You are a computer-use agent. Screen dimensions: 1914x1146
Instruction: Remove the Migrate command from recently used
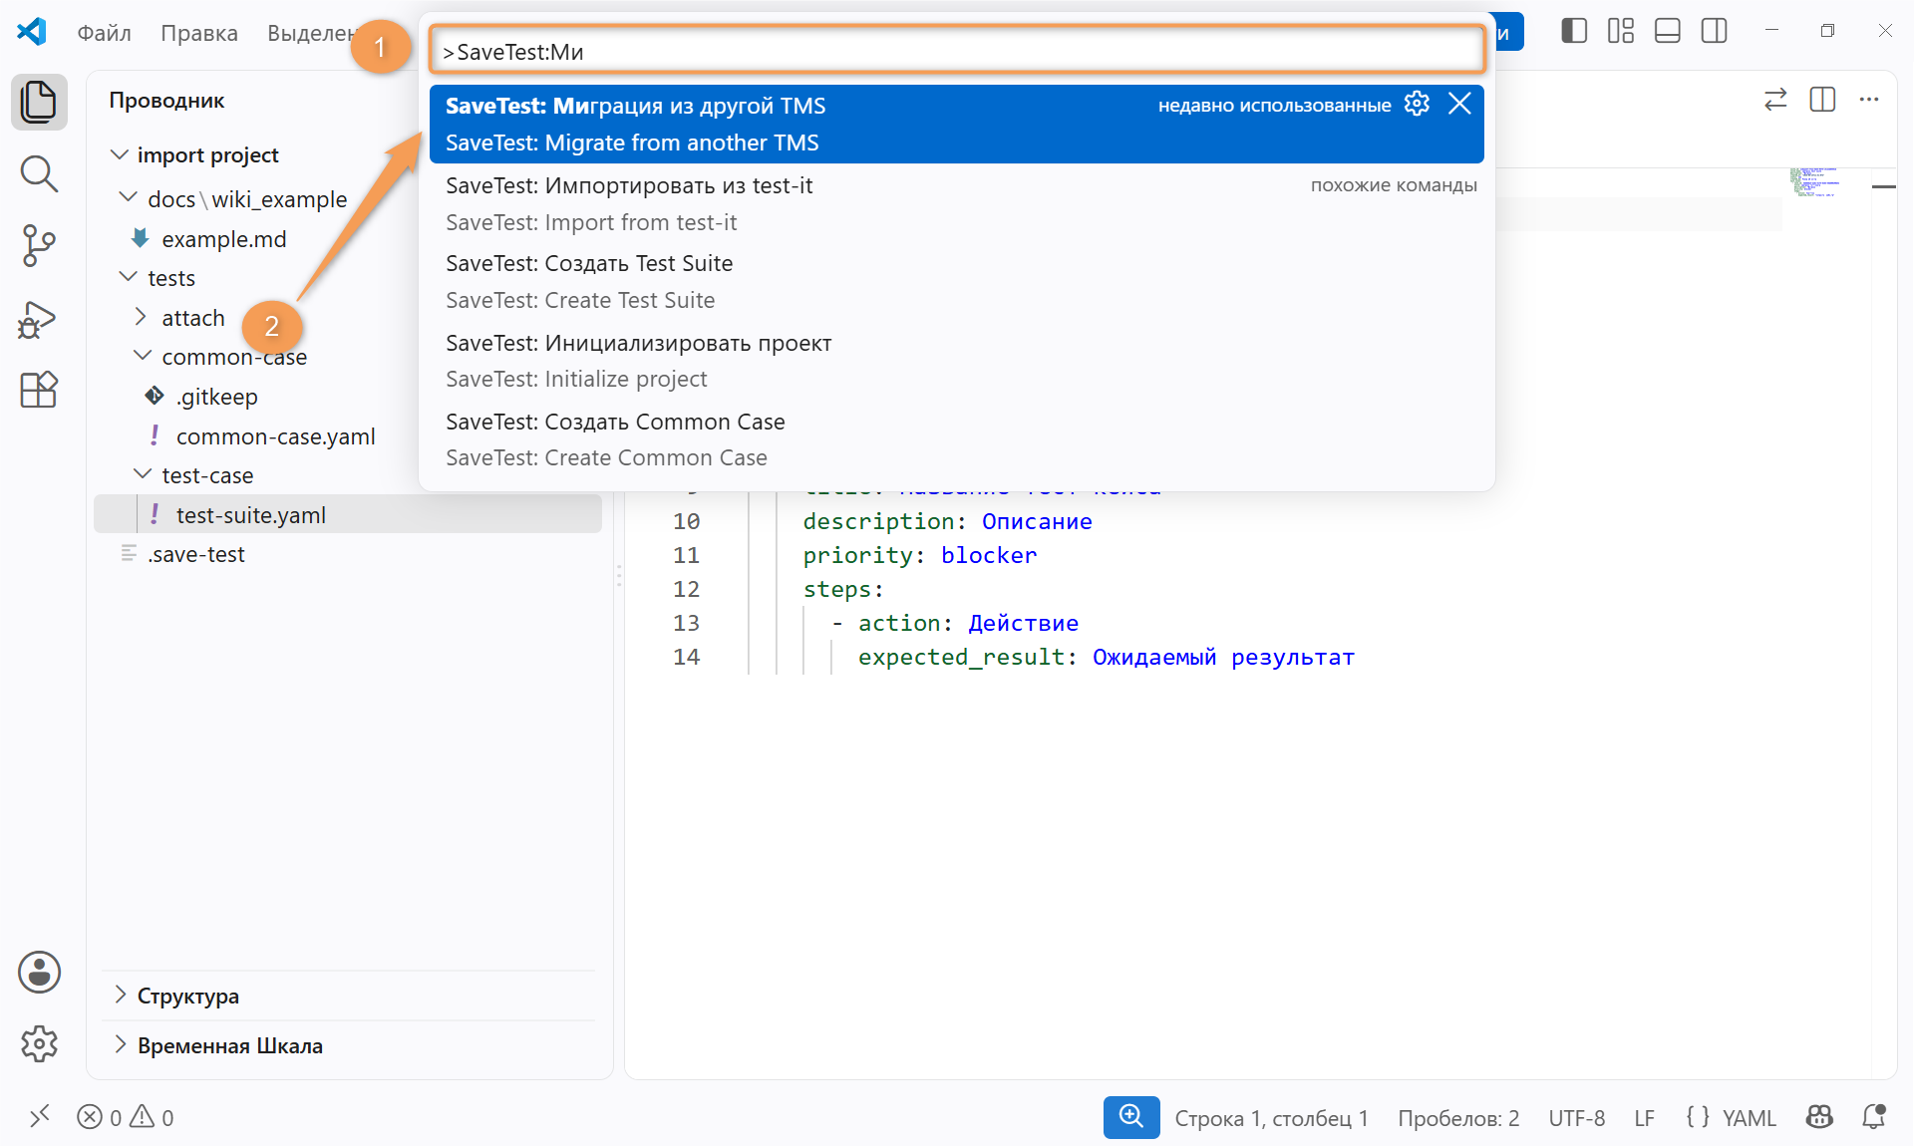[1459, 104]
